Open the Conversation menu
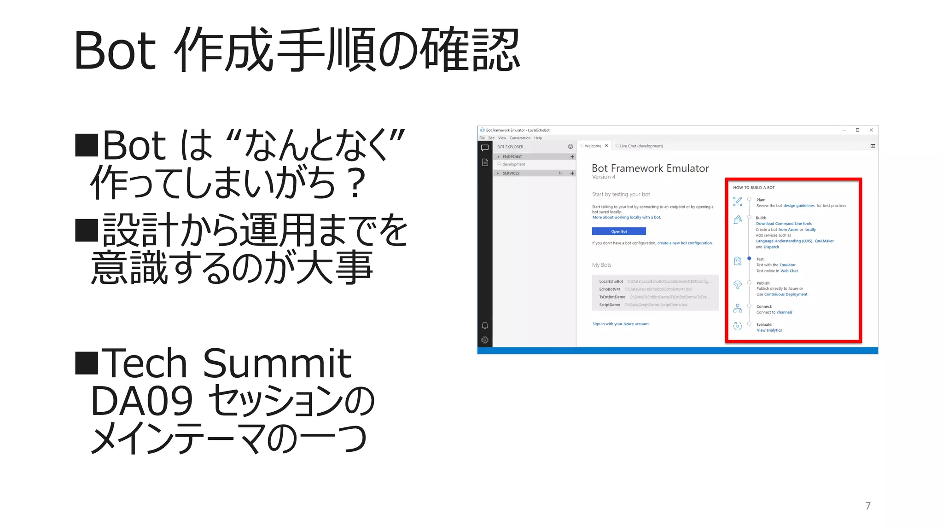 [x=520, y=138]
